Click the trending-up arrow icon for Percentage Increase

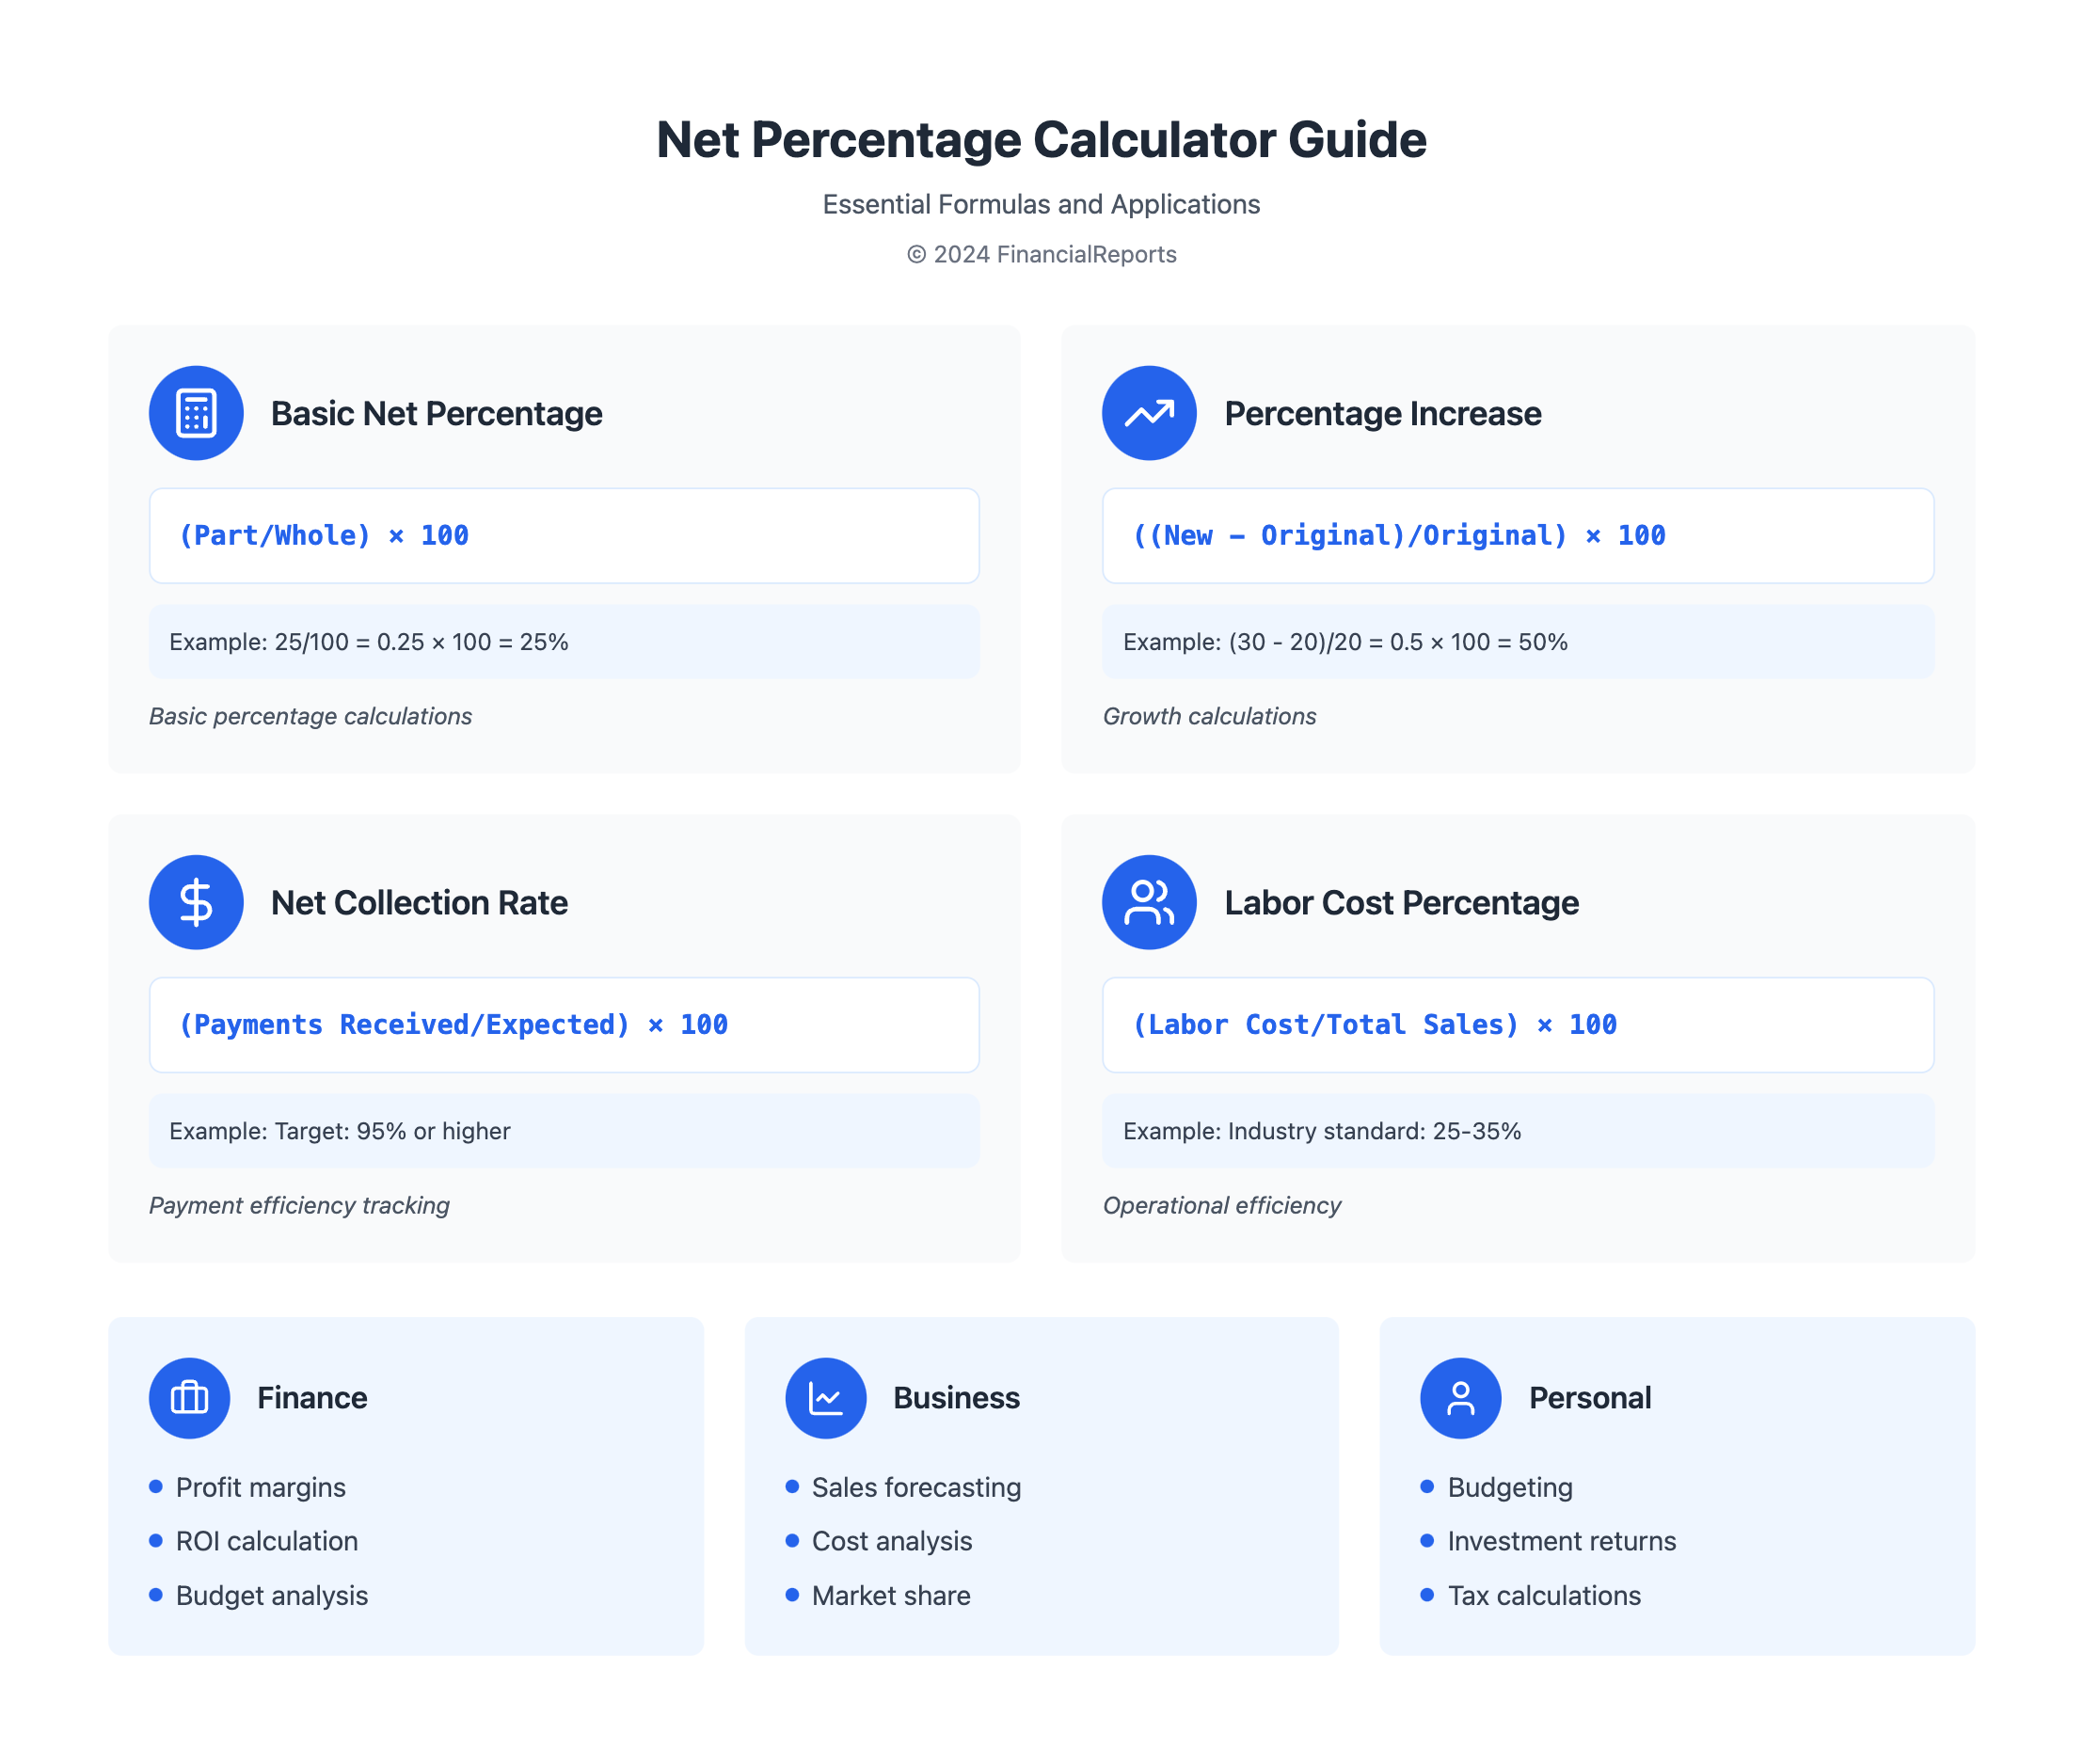(1149, 413)
